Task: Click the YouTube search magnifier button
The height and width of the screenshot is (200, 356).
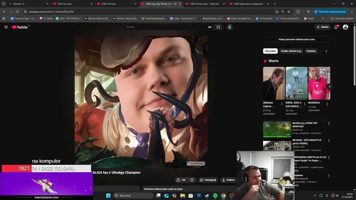Action: (218, 27)
